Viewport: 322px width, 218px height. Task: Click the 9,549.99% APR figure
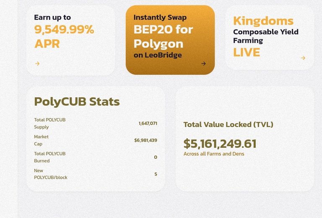tap(64, 37)
